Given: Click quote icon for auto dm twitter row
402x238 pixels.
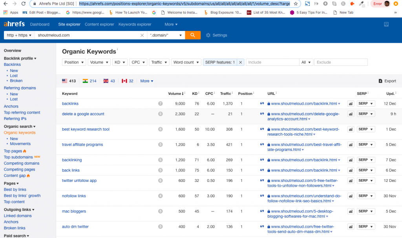Looking at the screenshot, I should click(x=262, y=227).
